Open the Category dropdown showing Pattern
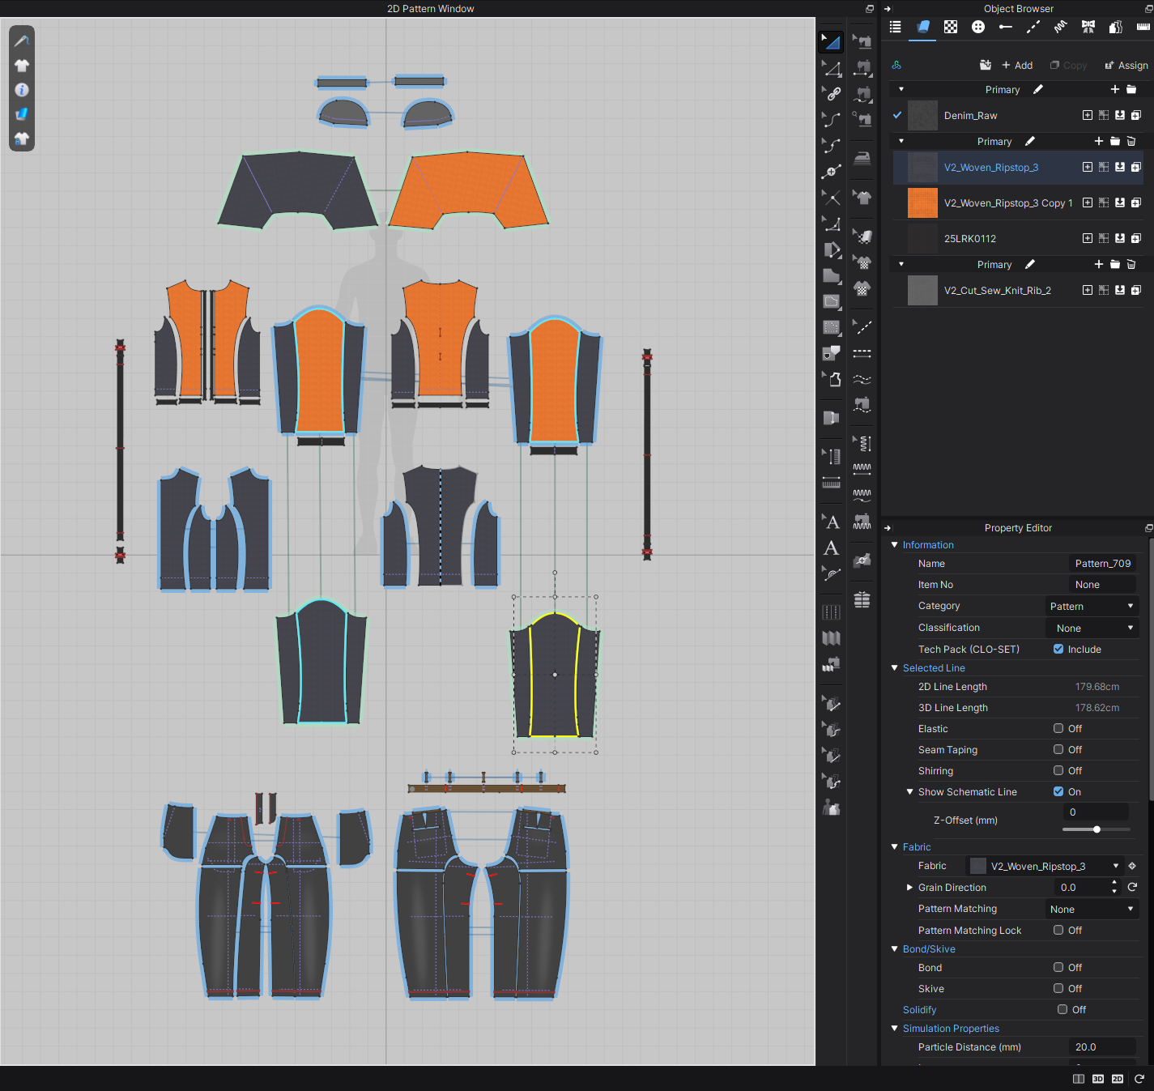The width and height of the screenshot is (1154, 1091). 1092,607
